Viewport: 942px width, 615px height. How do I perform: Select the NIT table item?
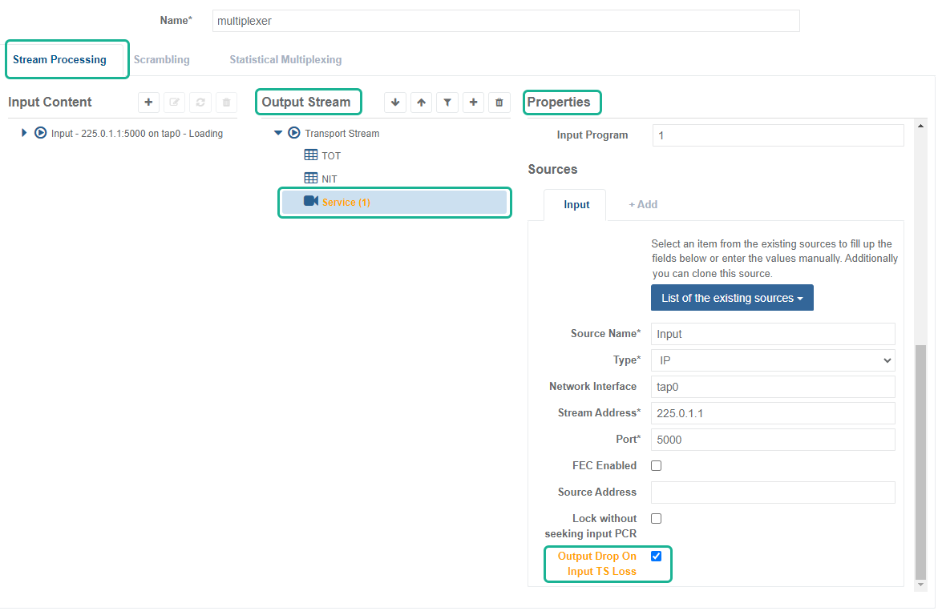point(329,179)
